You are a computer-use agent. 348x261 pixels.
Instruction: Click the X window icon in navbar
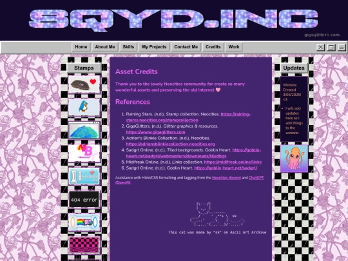click(320, 47)
